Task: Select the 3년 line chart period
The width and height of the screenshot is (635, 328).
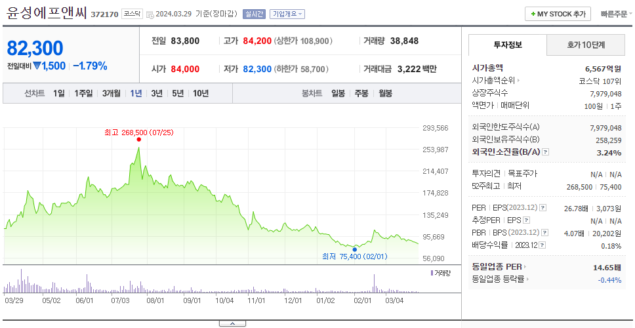Action: [x=157, y=94]
